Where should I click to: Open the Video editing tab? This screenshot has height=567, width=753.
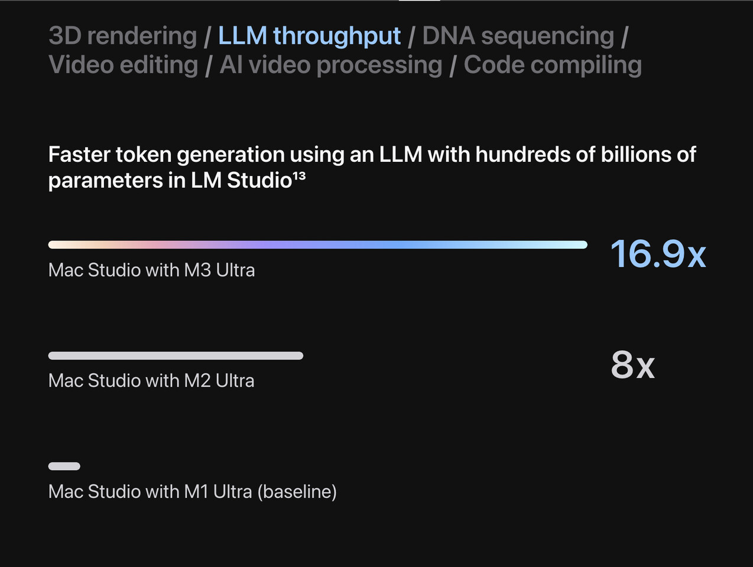click(x=123, y=65)
